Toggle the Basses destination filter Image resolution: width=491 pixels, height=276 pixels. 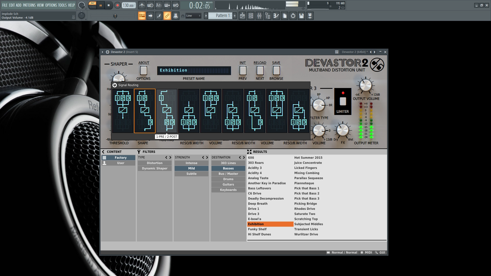228,168
